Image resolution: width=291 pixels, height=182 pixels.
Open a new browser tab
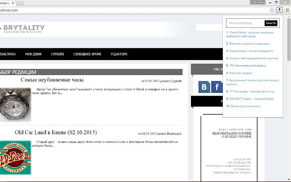tap(20, 3)
